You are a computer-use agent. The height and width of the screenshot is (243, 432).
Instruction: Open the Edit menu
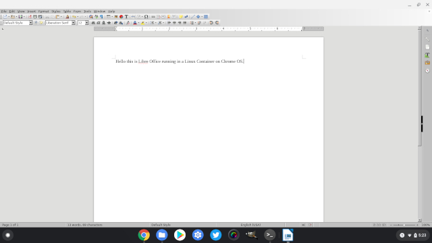(x=12, y=11)
